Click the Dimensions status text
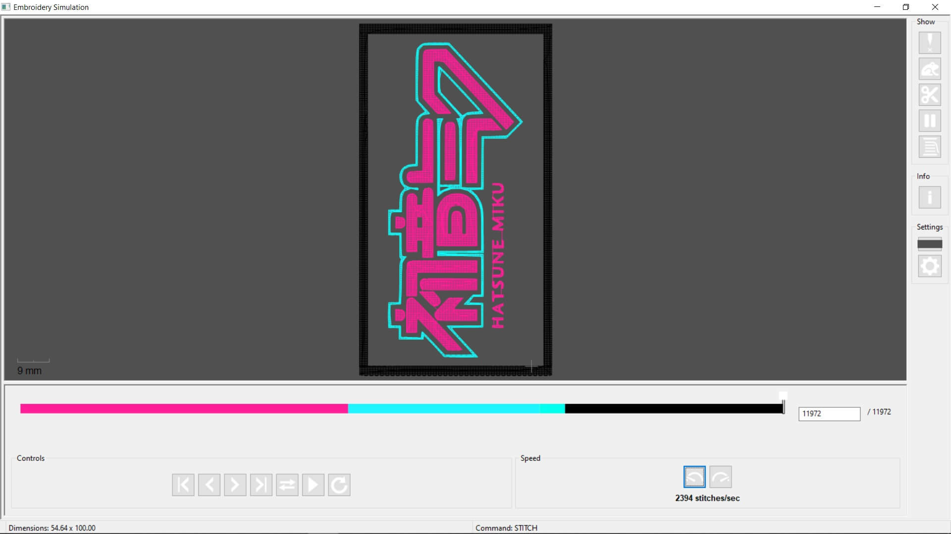The width and height of the screenshot is (951, 534). tap(52, 528)
